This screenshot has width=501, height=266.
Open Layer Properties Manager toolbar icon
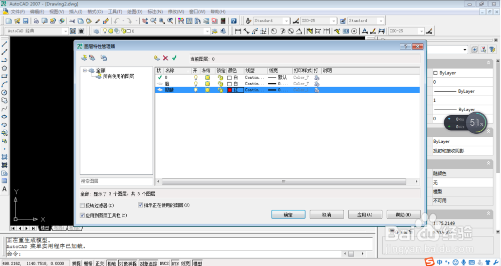pos(96,31)
